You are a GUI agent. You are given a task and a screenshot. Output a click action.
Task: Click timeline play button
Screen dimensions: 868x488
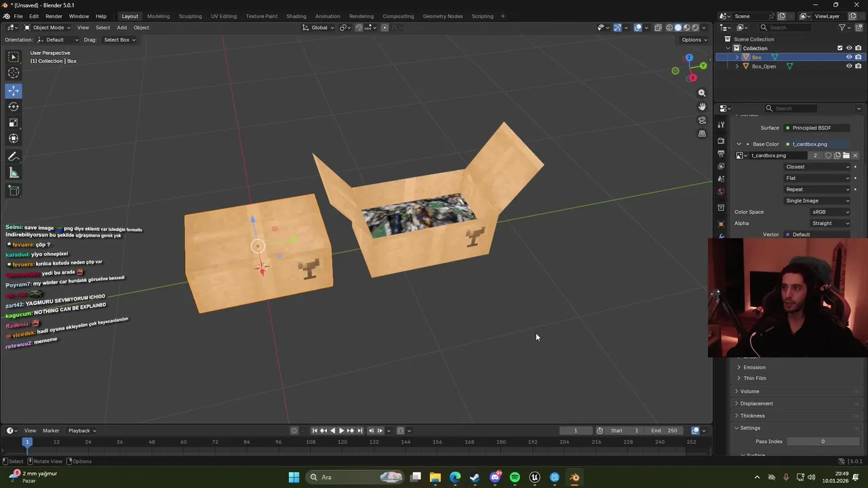(341, 430)
